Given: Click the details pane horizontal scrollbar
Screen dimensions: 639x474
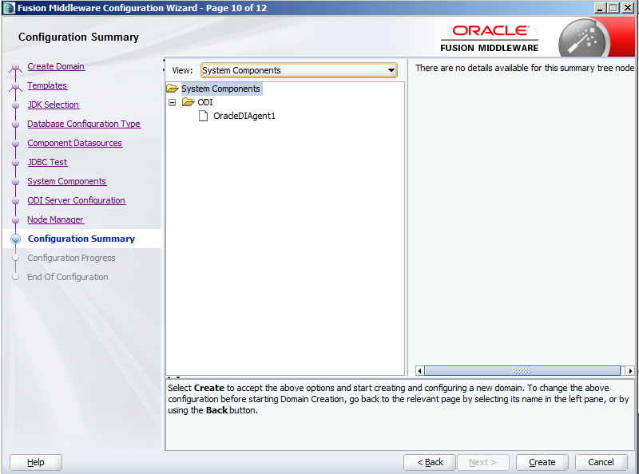Looking at the screenshot, I should coord(522,371).
